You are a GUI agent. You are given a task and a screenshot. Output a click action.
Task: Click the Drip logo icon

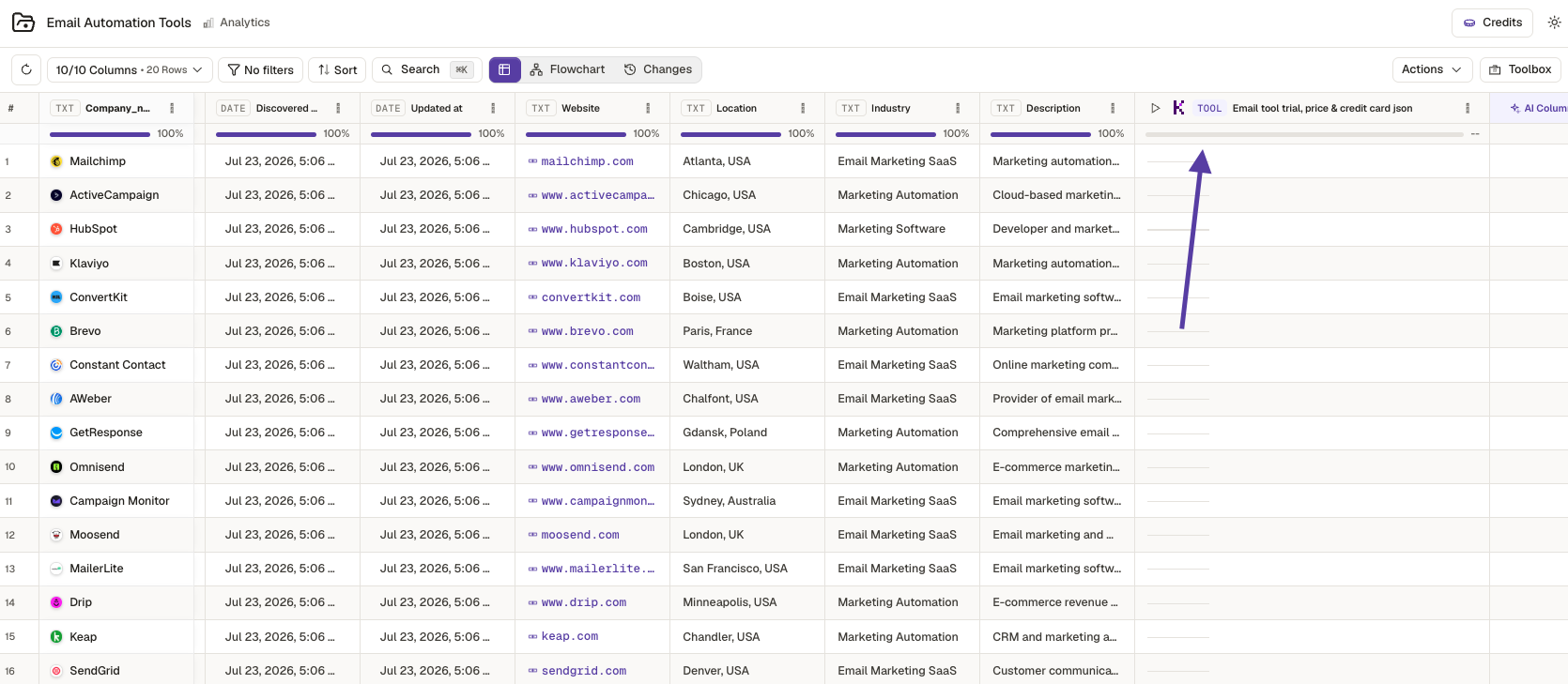point(56,602)
